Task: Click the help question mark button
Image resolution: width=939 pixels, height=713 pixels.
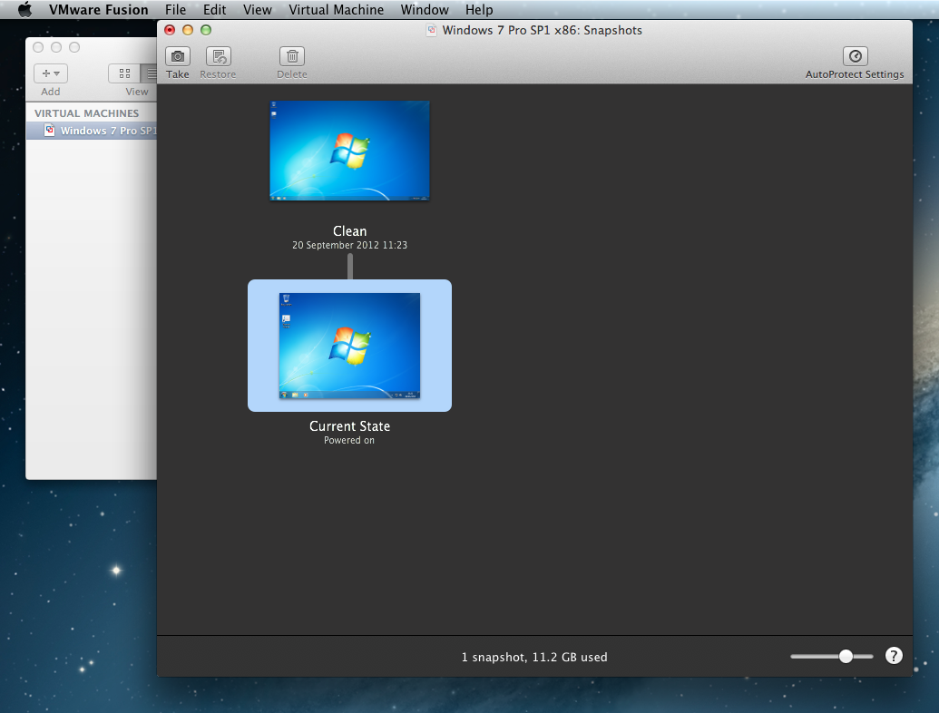Action: [894, 656]
